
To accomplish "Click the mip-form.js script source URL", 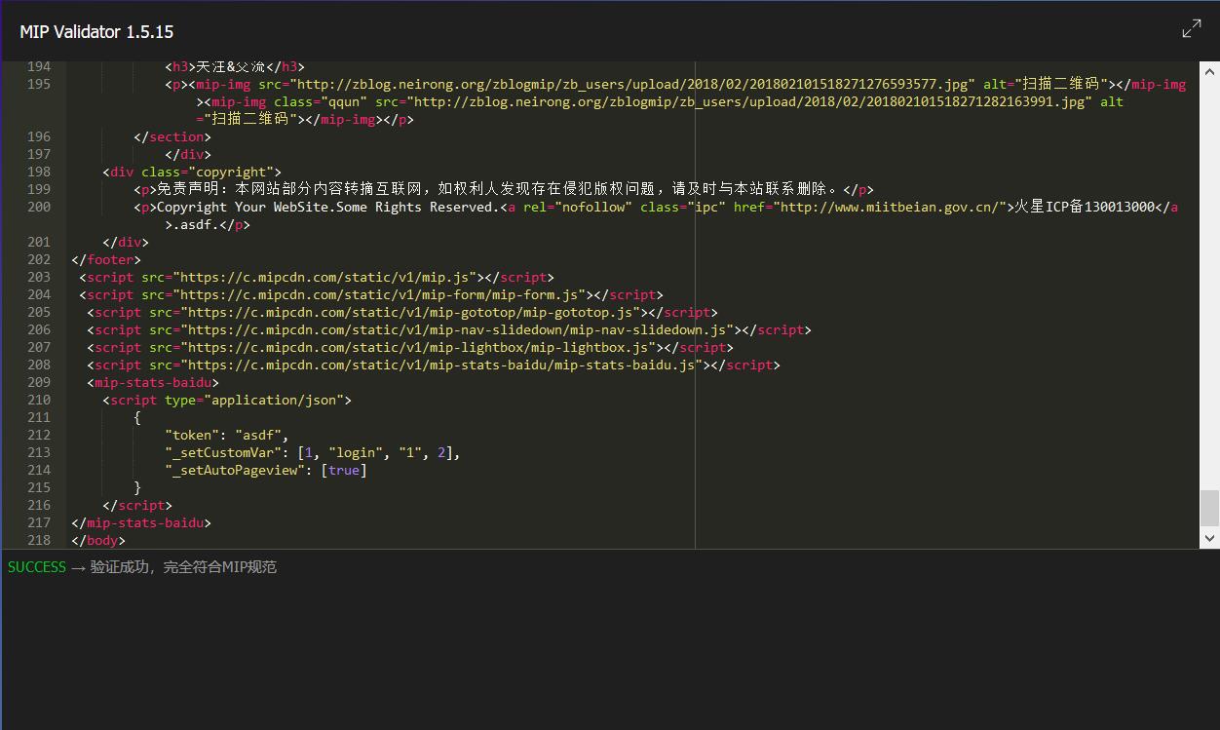I will coord(379,295).
